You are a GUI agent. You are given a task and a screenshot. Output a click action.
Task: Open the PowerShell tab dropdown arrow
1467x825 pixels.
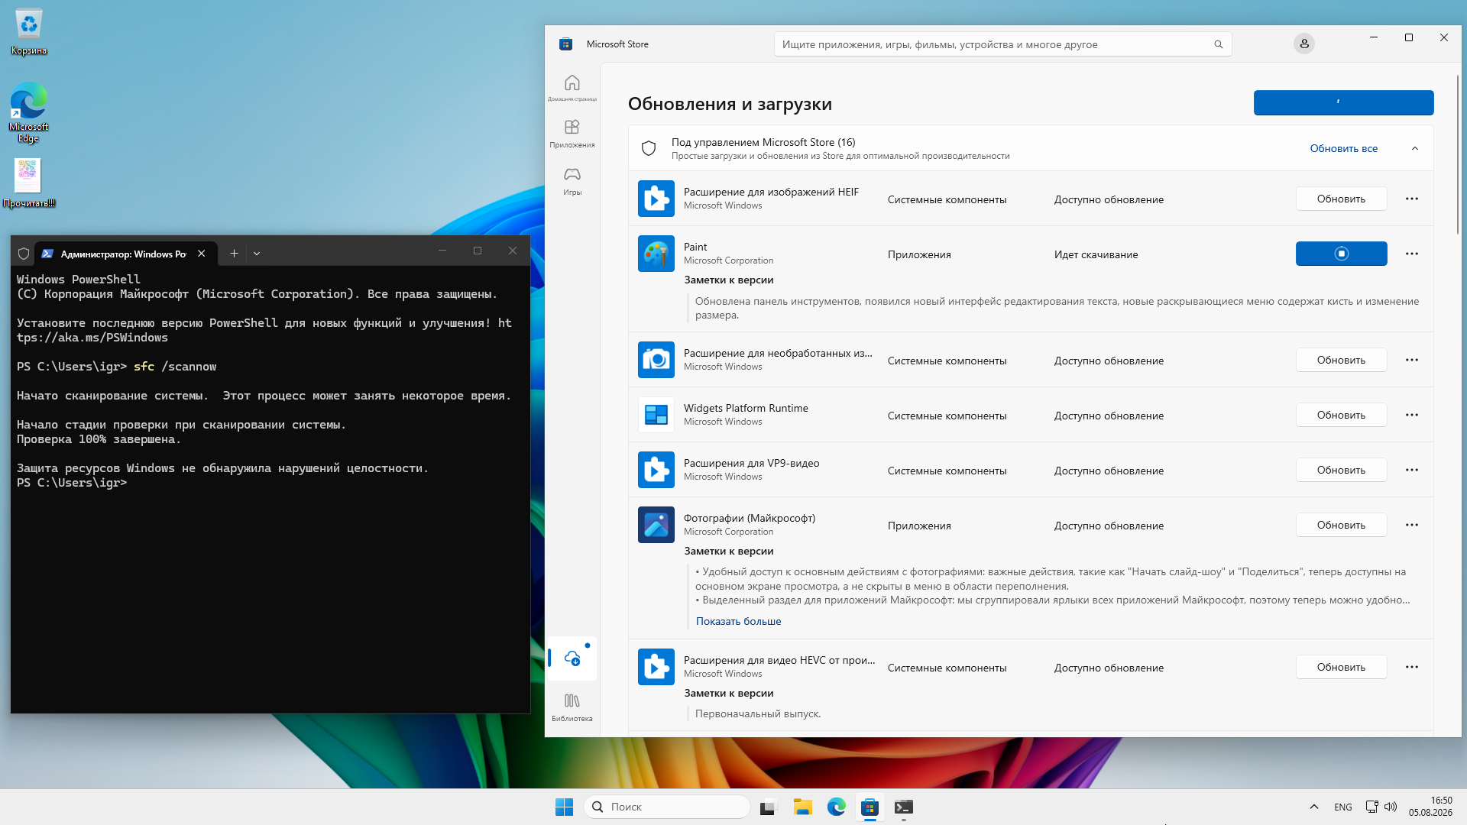point(257,253)
